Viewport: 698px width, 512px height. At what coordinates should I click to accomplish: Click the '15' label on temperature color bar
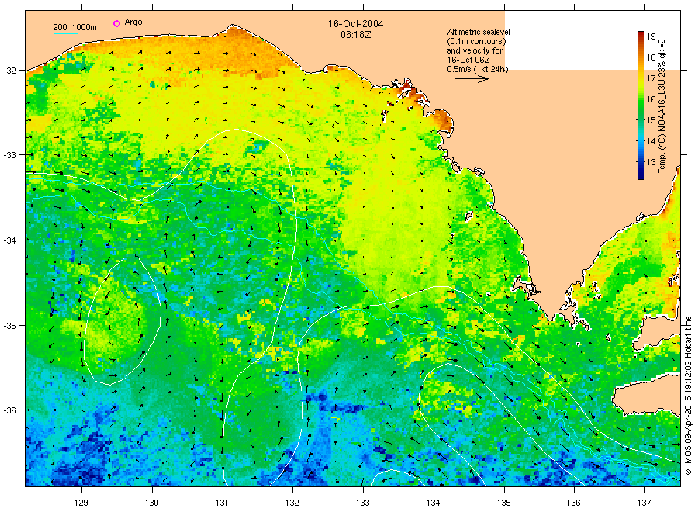click(x=651, y=120)
